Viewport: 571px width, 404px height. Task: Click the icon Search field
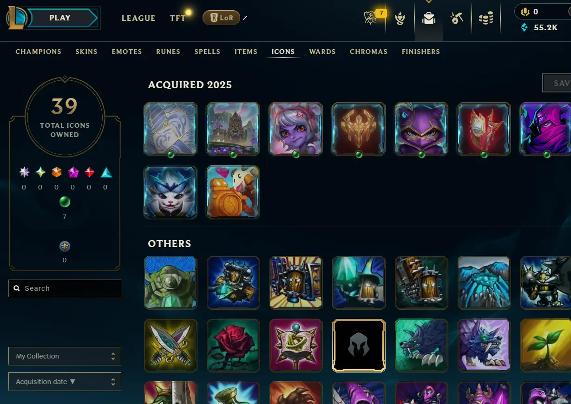(65, 288)
